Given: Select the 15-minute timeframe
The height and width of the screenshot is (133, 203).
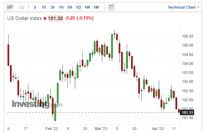Looking at the screenshot, I should tap(44, 7).
